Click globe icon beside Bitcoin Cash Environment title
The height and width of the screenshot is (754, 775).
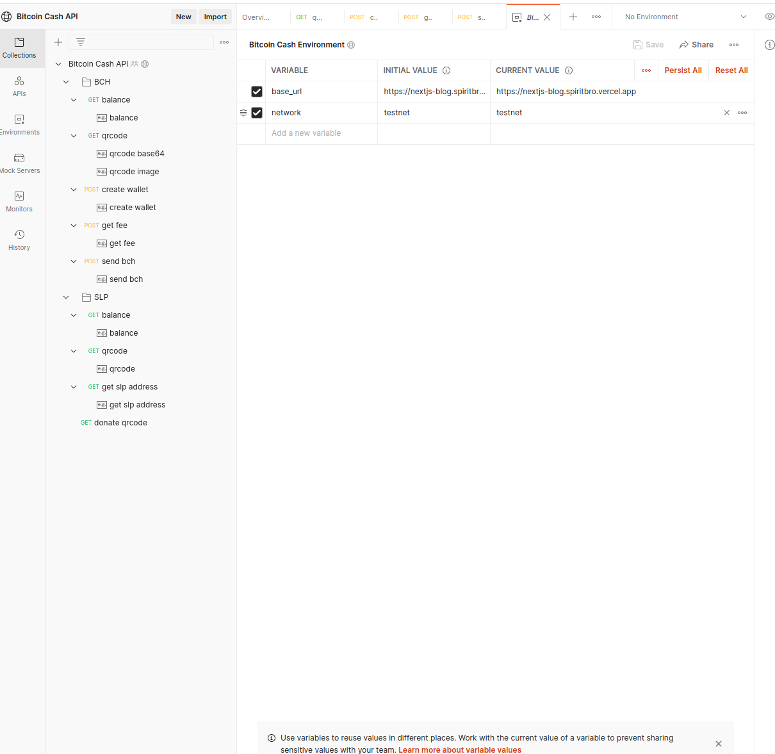click(x=351, y=45)
